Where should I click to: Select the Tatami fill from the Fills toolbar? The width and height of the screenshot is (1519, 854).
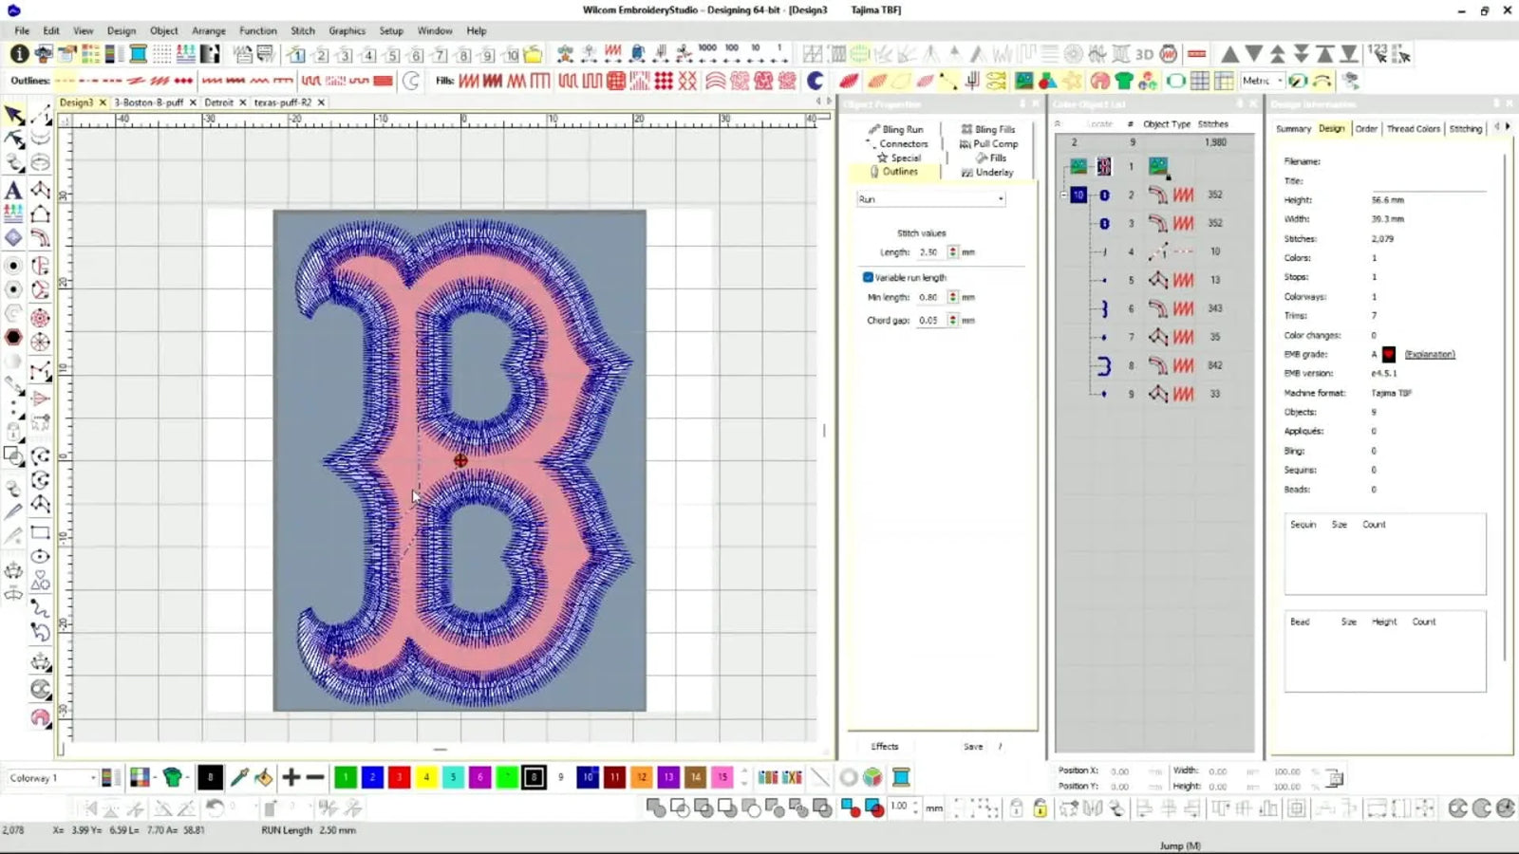[615, 82]
